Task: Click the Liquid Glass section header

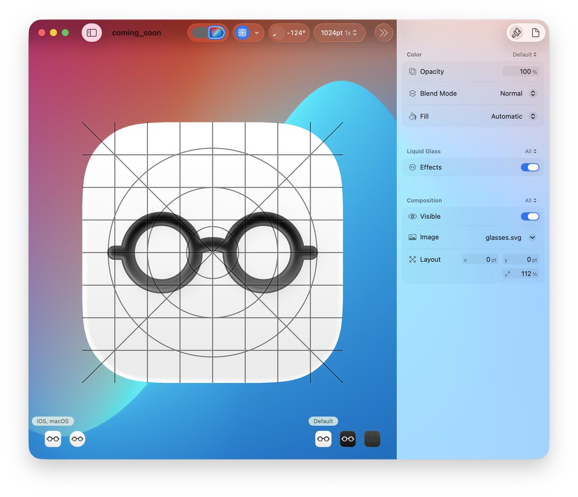Action: tap(423, 151)
